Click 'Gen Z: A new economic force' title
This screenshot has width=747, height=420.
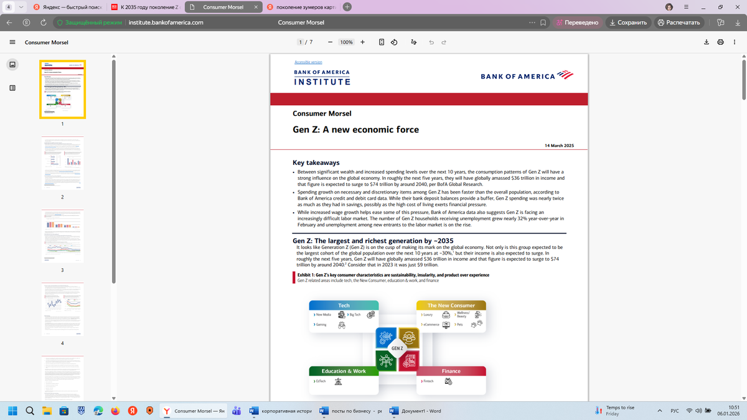355,130
